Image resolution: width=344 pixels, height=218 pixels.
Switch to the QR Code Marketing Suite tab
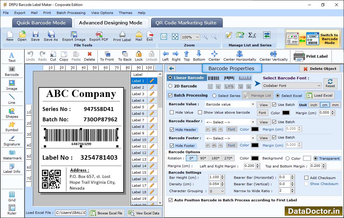coord(186,23)
